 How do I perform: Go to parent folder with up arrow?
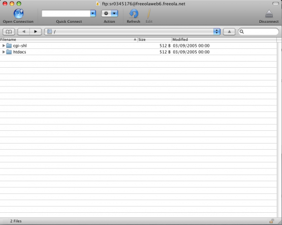coord(229,32)
